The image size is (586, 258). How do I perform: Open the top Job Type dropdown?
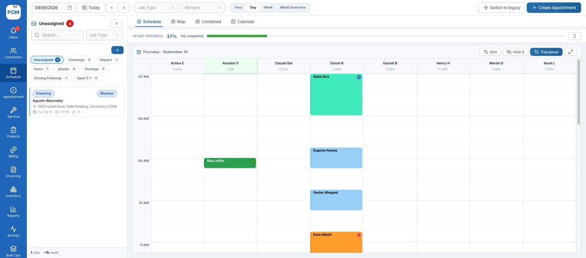click(156, 8)
